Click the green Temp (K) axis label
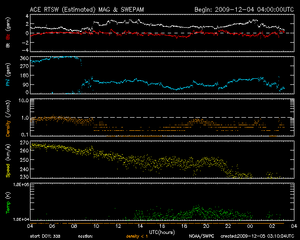The image size is (300, 240). click(7, 203)
